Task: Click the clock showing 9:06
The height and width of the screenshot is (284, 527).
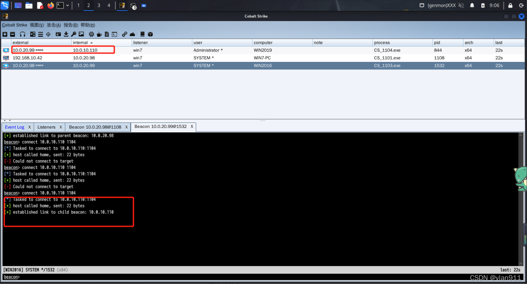Action: pyautogui.click(x=494, y=5)
